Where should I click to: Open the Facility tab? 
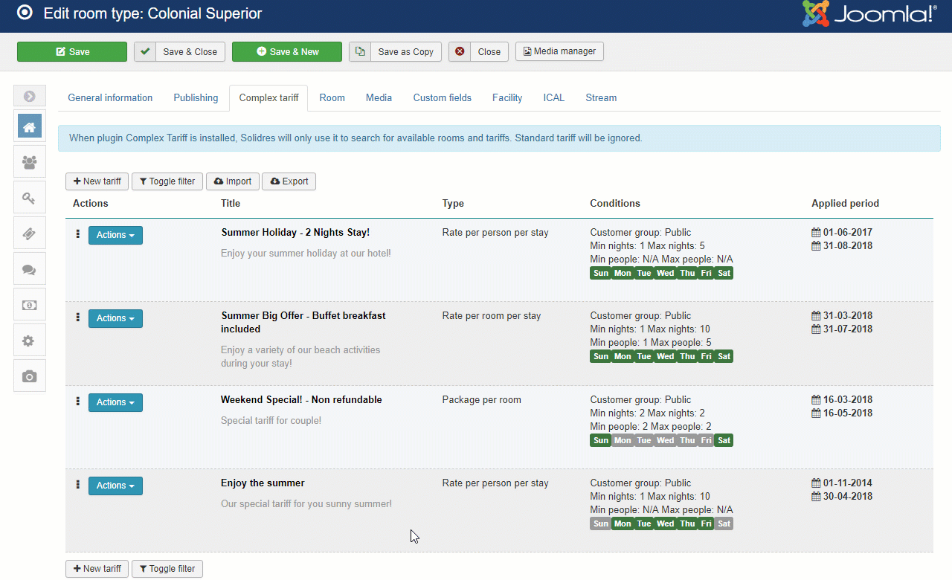coord(507,98)
